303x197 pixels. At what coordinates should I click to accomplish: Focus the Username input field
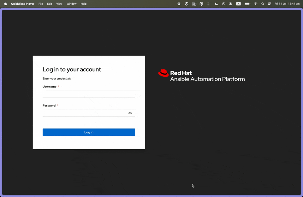coord(89,94)
